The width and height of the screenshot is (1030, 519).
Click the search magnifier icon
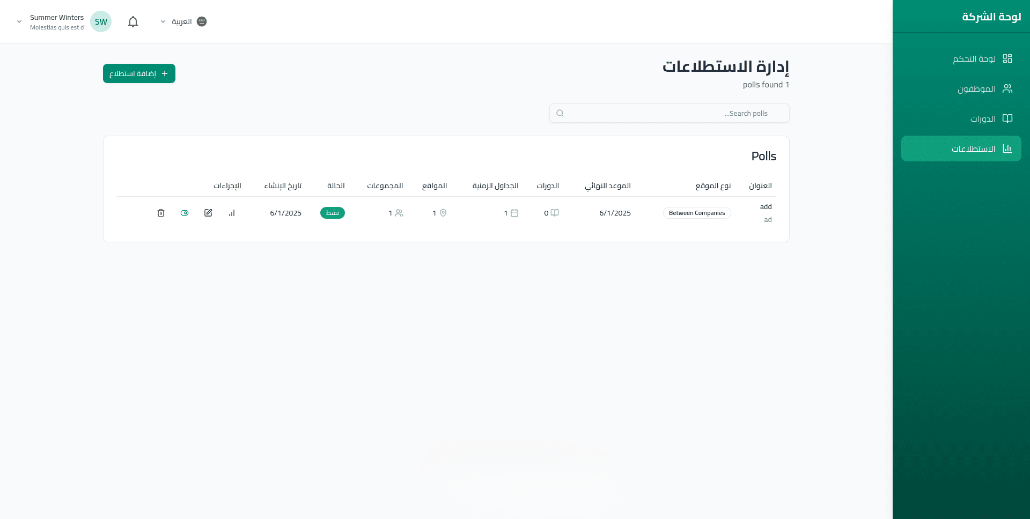[560, 113]
